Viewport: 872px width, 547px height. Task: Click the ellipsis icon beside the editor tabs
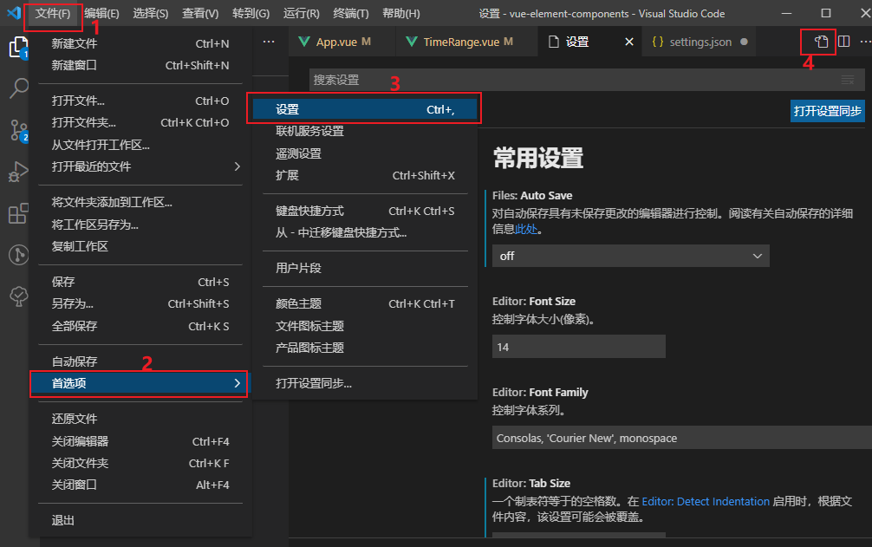pyautogui.click(x=267, y=41)
